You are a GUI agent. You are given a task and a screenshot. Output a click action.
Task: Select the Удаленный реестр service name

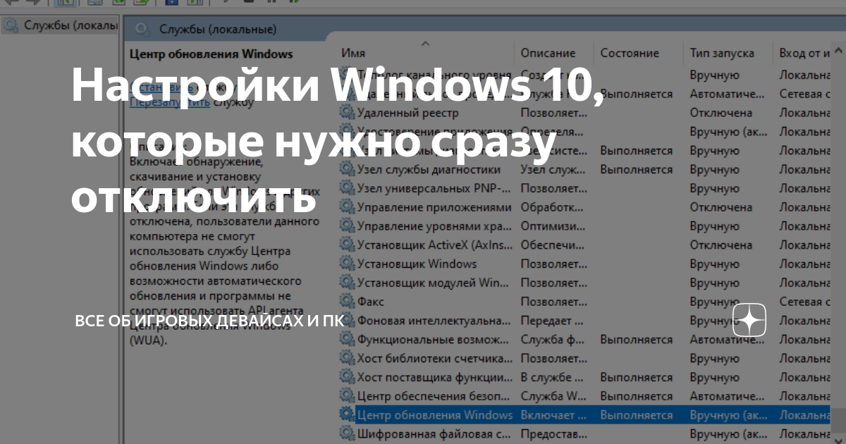coord(407,113)
